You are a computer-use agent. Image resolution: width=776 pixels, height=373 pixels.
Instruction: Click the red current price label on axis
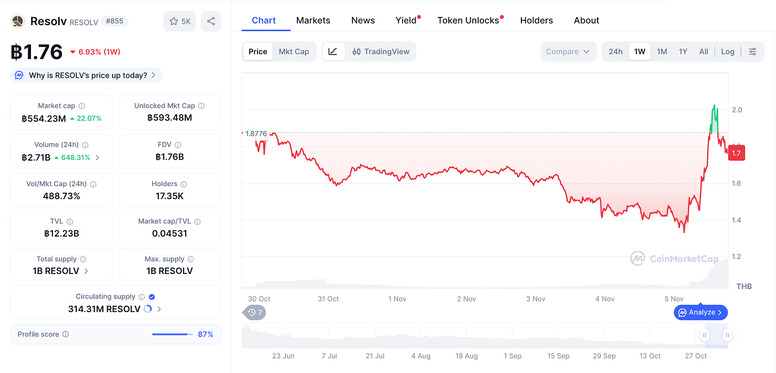click(x=737, y=153)
